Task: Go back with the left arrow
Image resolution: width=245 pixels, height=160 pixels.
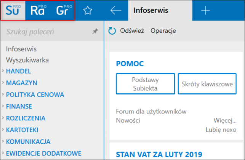Action: point(115,11)
